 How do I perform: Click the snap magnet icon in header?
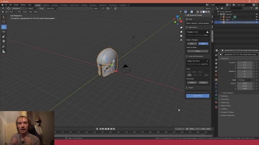click(108, 8)
